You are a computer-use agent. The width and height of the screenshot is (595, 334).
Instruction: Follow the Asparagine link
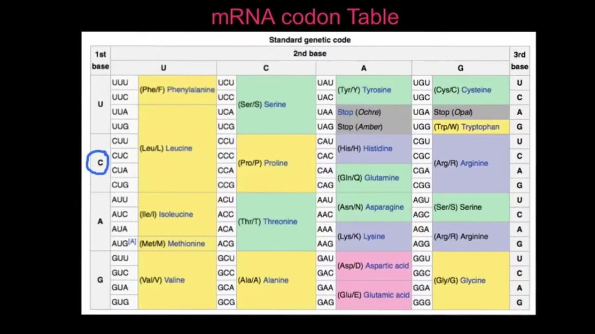(x=384, y=207)
